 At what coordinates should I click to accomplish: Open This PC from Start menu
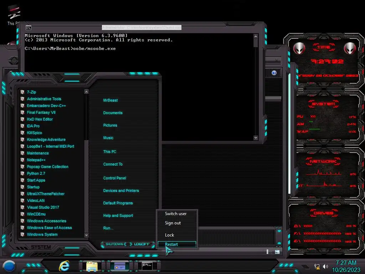click(x=110, y=152)
